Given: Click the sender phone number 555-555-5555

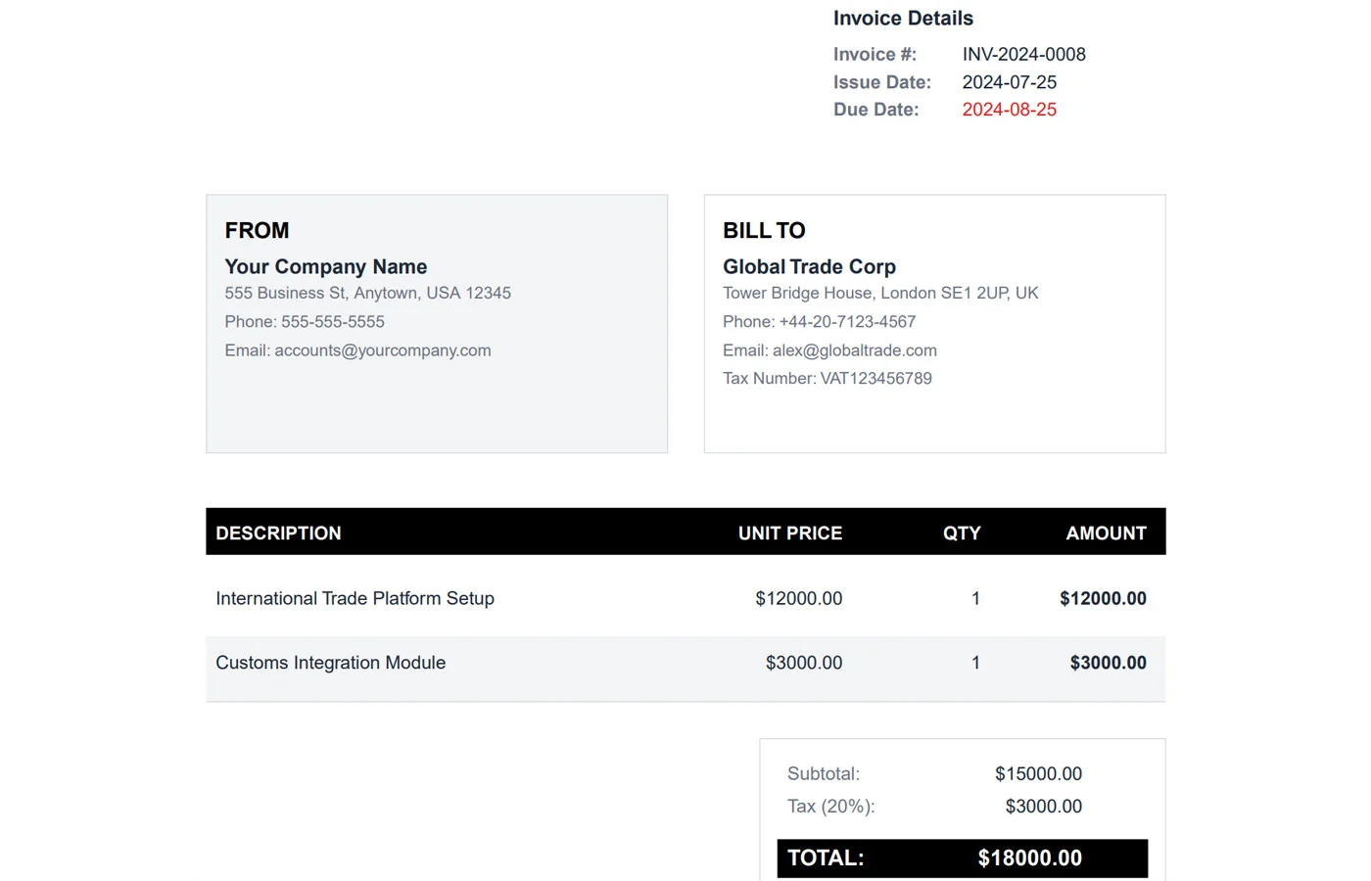Looking at the screenshot, I should [x=332, y=322].
